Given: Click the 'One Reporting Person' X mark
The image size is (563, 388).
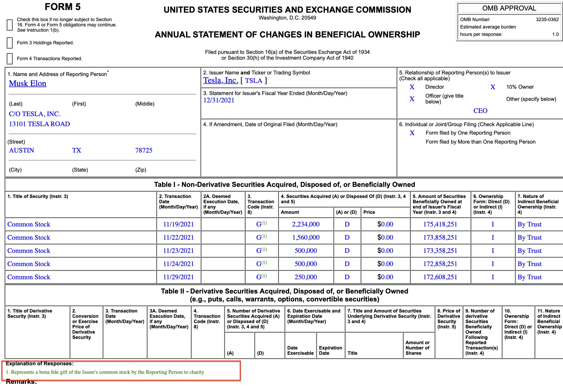Looking at the screenshot, I should click(412, 133).
